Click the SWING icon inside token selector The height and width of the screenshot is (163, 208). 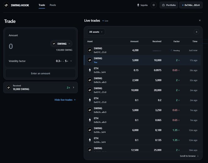pos(54,44)
